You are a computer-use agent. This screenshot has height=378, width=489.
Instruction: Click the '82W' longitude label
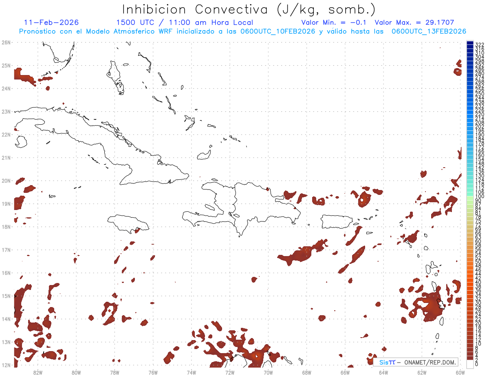pyautogui.click(x=38, y=372)
